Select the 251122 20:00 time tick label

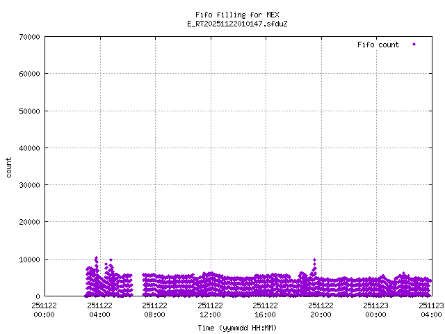coord(321,309)
